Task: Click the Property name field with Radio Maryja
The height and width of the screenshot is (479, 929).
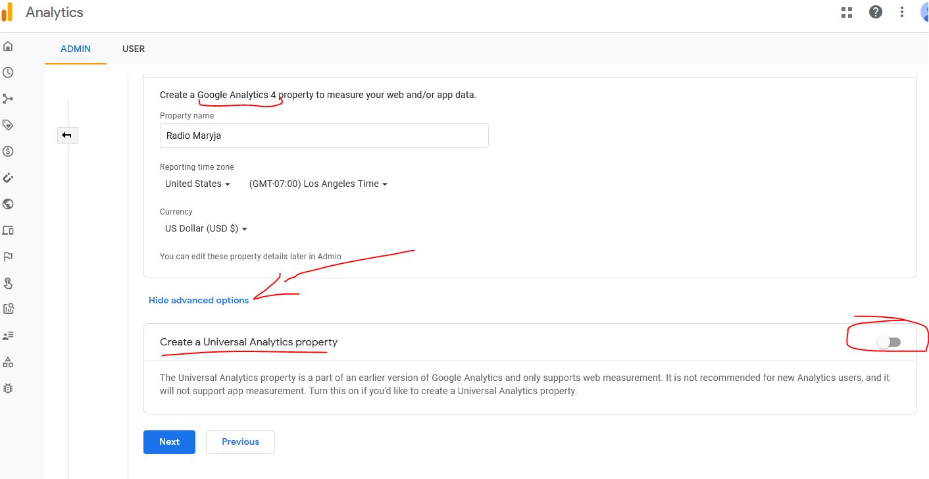Action: point(324,136)
